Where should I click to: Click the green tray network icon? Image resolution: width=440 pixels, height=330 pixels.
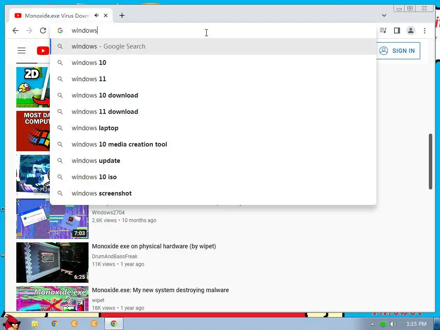(x=383, y=324)
